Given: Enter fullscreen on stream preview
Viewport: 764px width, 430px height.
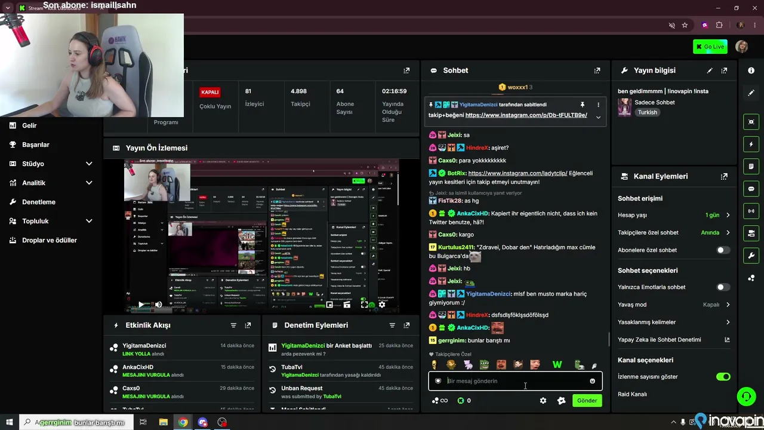Looking at the screenshot, I should pyautogui.click(x=364, y=305).
